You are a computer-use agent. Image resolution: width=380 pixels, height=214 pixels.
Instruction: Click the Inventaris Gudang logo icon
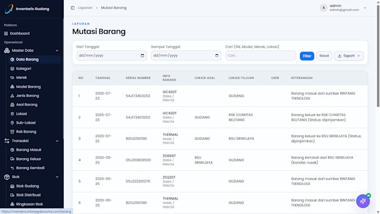9,9
